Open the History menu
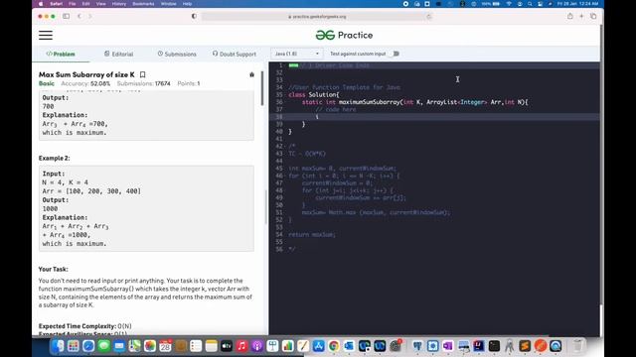The width and height of the screenshot is (636, 357). [119, 4]
